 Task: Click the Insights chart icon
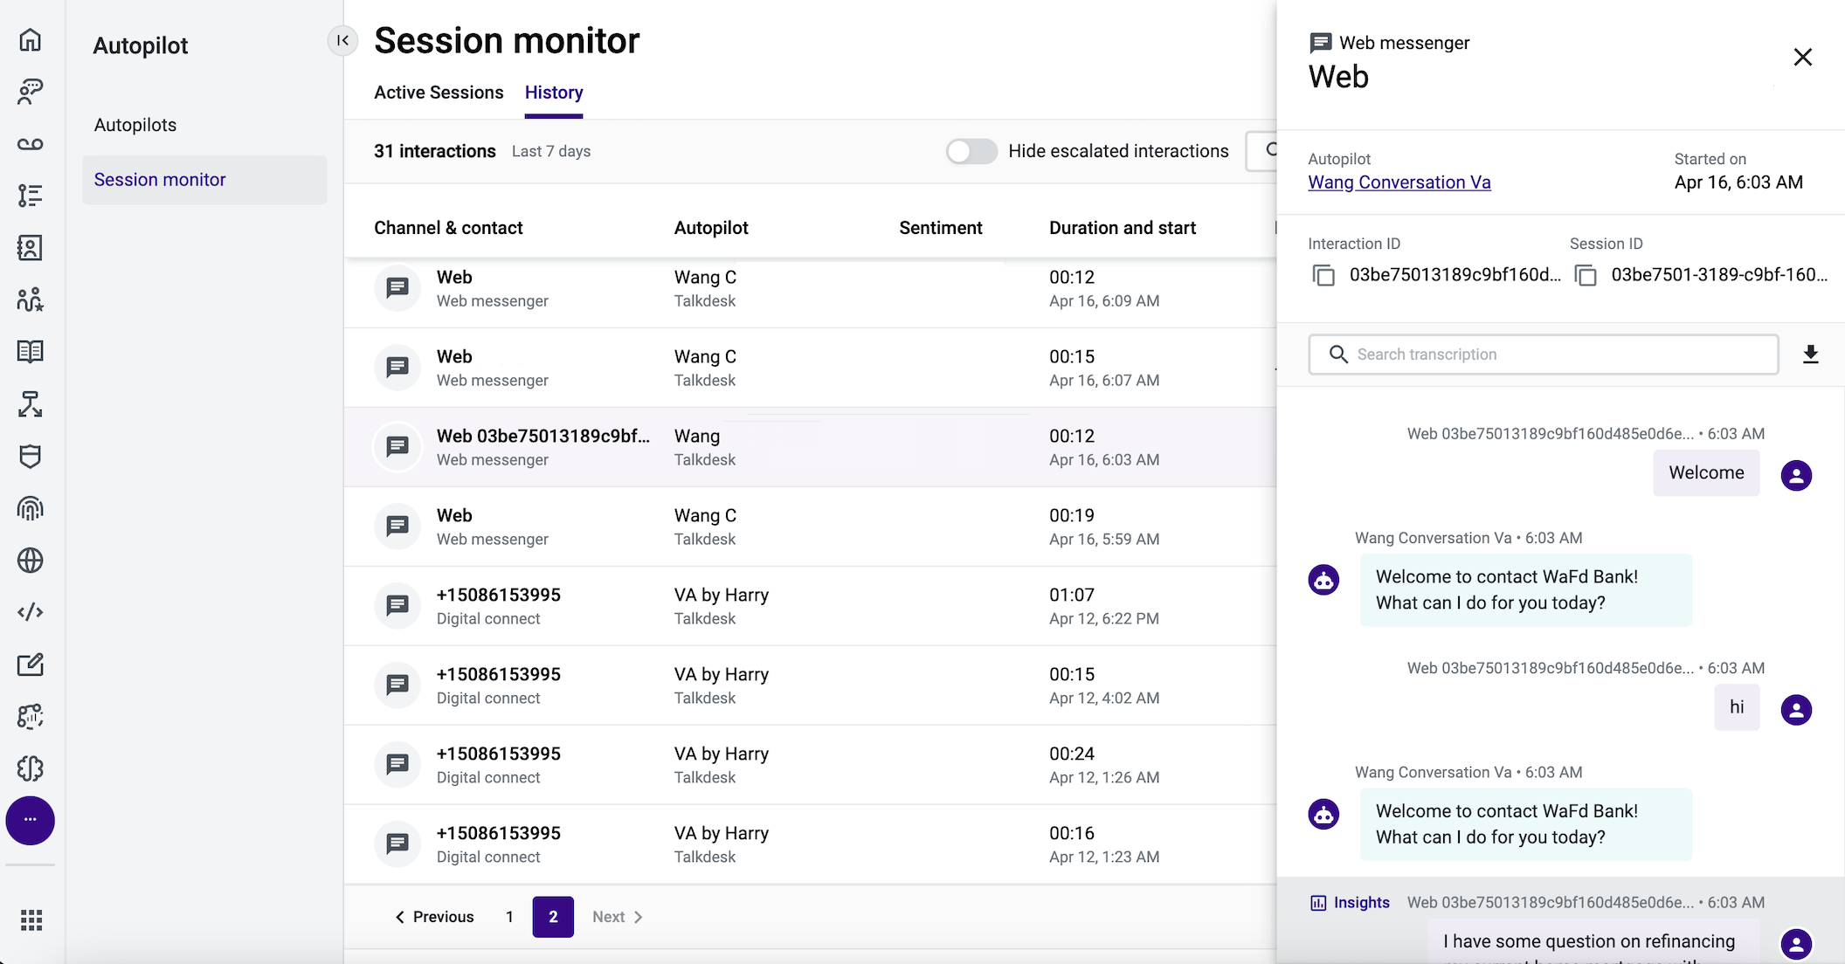[x=1318, y=903]
